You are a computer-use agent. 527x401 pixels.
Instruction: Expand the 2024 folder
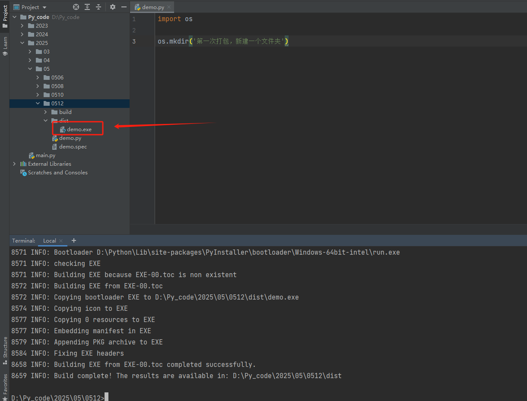click(22, 35)
